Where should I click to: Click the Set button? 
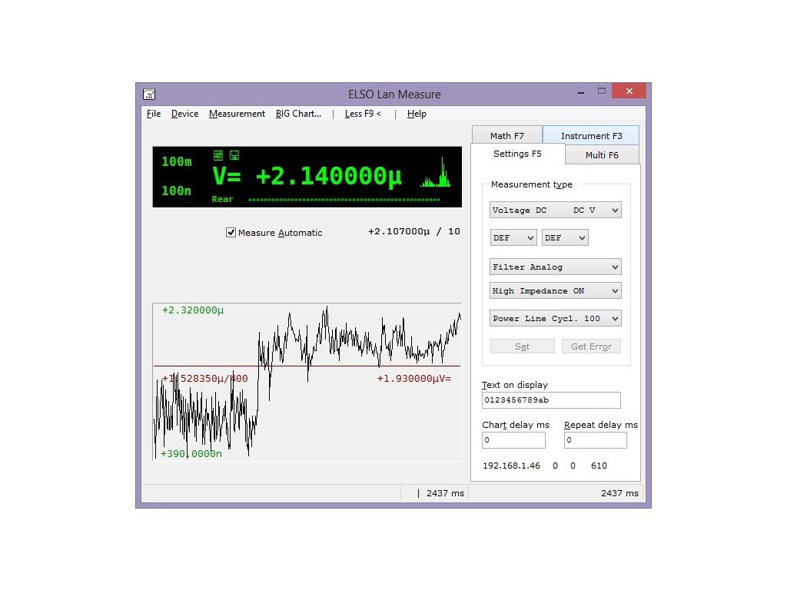pos(522,346)
